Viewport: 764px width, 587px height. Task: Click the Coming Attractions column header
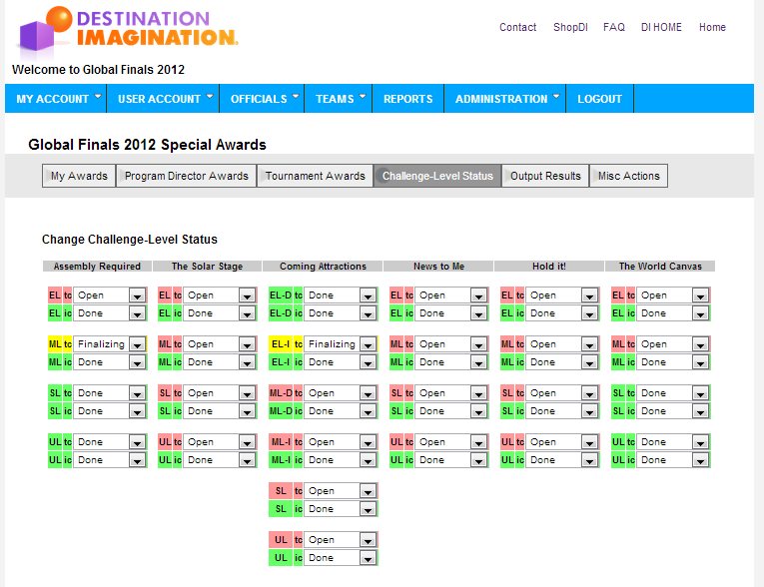point(323,267)
